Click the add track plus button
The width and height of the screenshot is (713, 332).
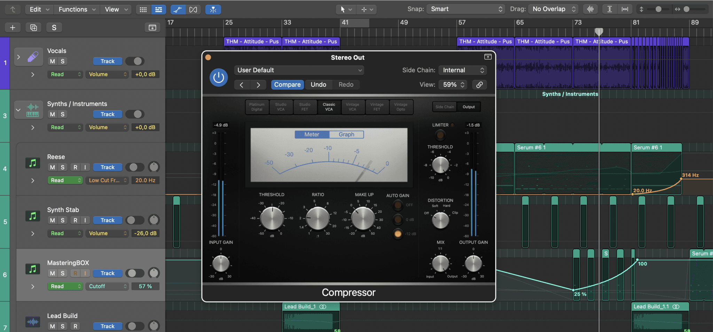point(13,28)
